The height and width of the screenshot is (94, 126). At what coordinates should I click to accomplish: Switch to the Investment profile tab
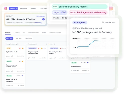pyautogui.click(x=34, y=33)
